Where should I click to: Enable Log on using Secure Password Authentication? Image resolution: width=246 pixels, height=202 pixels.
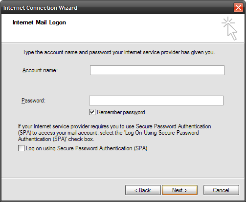(21, 148)
